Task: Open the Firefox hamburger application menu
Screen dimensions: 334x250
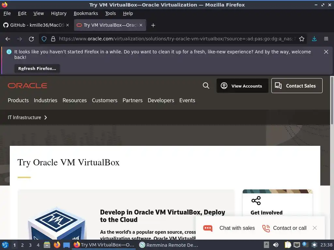Action: (326, 39)
